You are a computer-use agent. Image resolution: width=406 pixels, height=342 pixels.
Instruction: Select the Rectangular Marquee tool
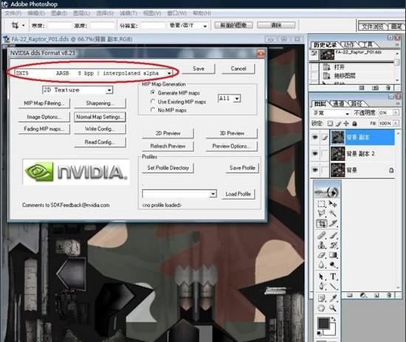click(321, 204)
